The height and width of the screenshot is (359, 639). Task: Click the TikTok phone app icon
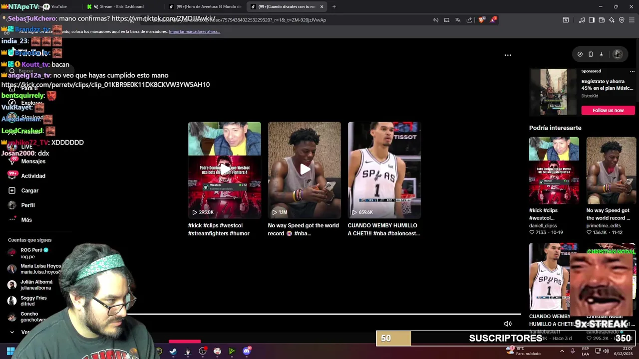click(x=591, y=54)
